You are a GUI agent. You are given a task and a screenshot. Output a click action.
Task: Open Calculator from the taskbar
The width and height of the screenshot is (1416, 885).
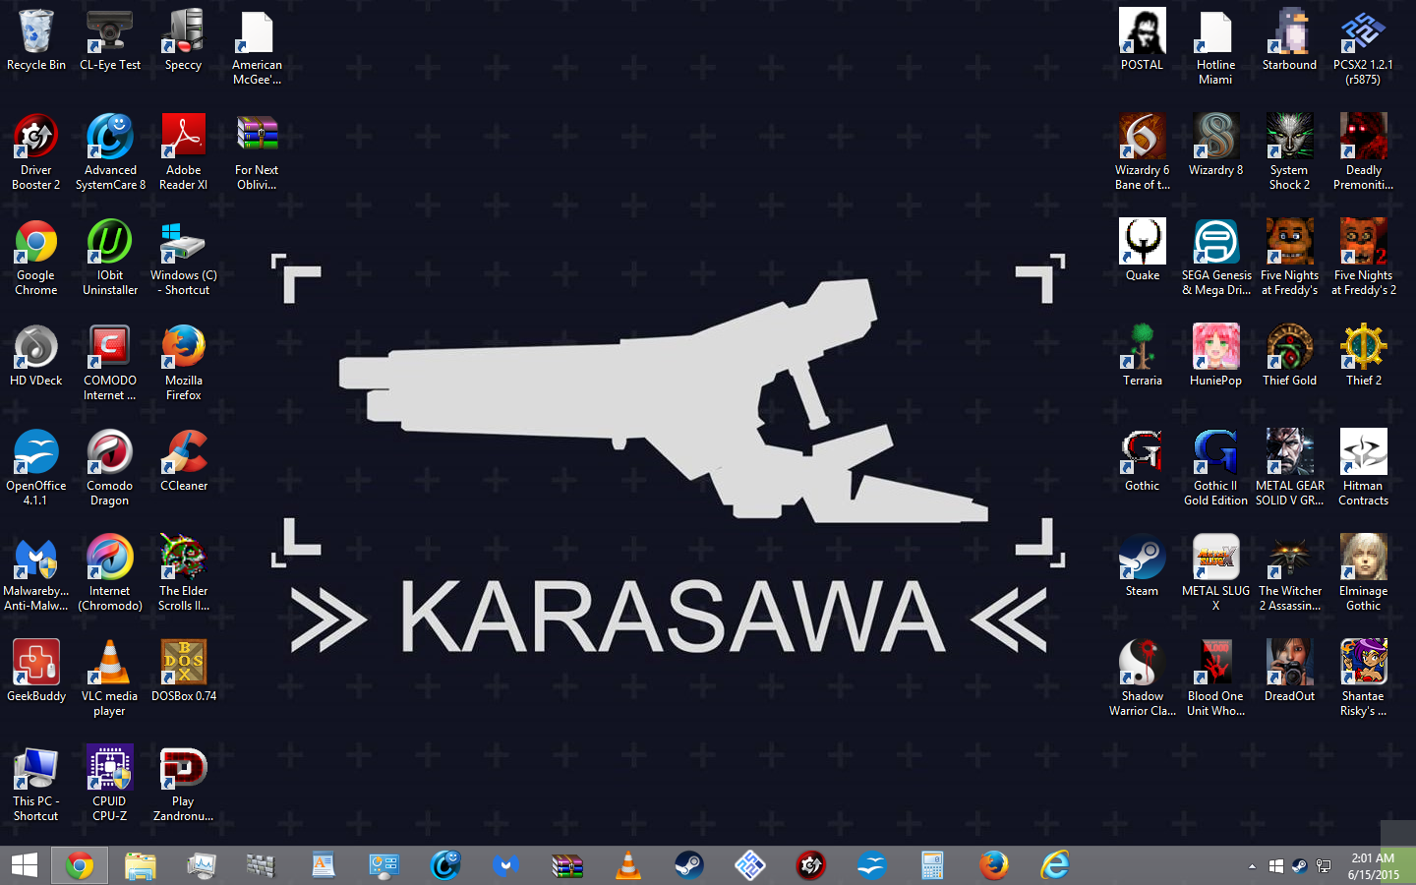[932, 865]
